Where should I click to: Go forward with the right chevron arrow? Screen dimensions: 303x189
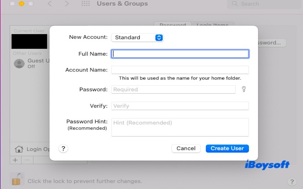tap(67, 4)
